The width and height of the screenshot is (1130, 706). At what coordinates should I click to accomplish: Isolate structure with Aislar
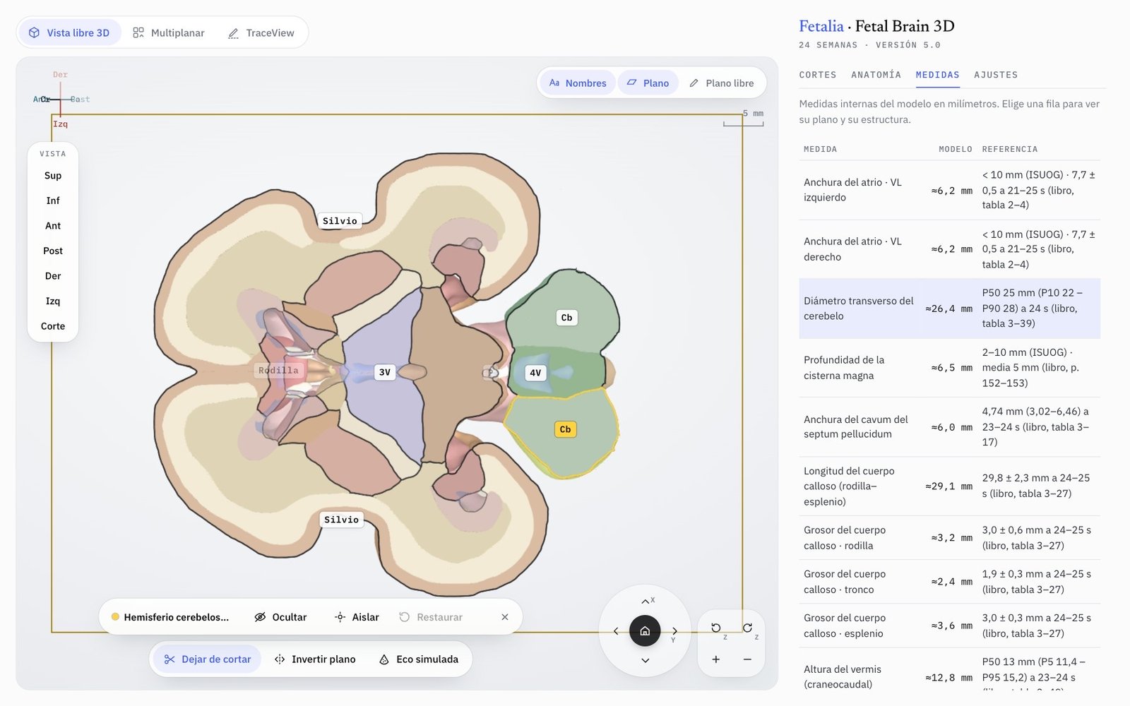pos(357,617)
